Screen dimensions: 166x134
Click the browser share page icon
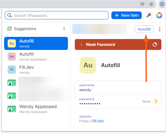tap(142, 4)
